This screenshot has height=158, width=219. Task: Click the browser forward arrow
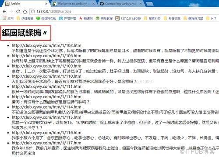(11, 11)
